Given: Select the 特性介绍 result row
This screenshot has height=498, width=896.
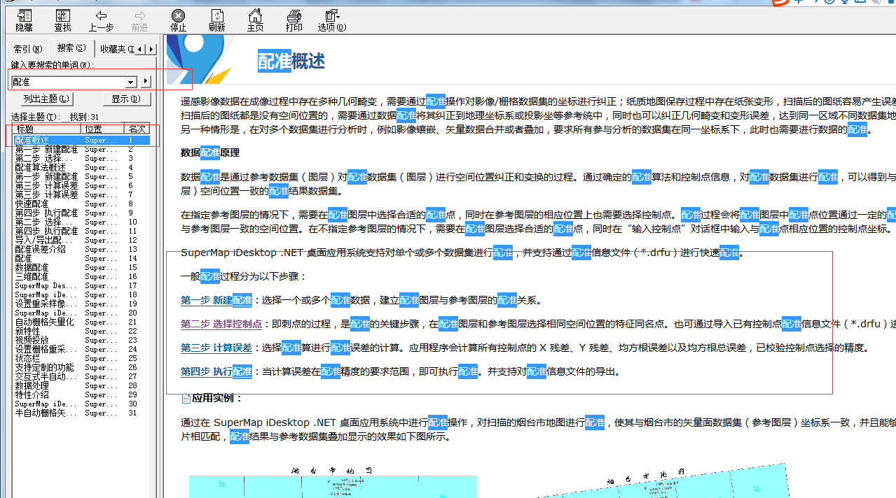Looking at the screenshot, I should tap(81, 395).
